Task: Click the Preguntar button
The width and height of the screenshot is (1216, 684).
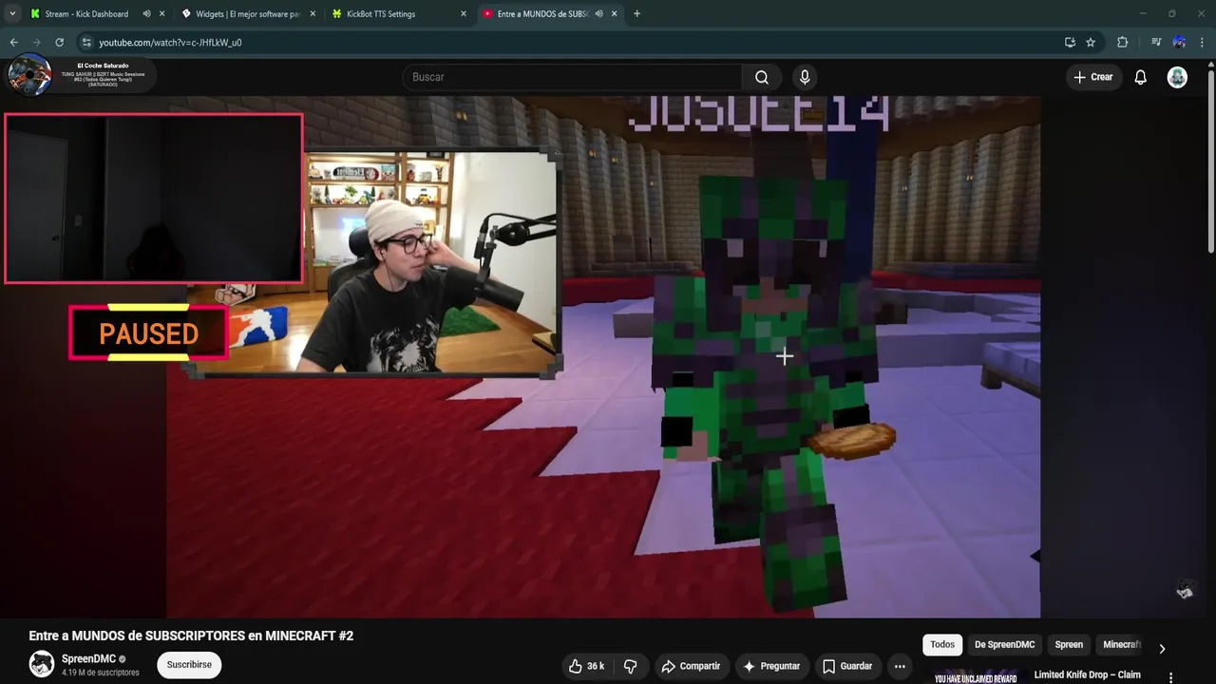Action: click(771, 666)
